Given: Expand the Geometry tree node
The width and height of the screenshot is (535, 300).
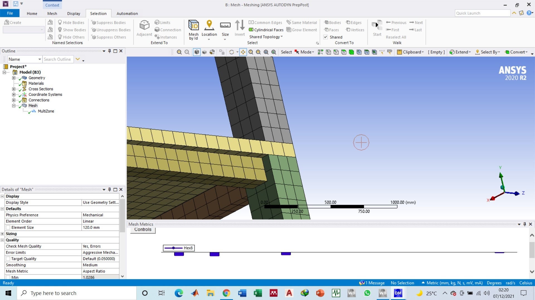Looking at the screenshot, I should (x=13, y=78).
